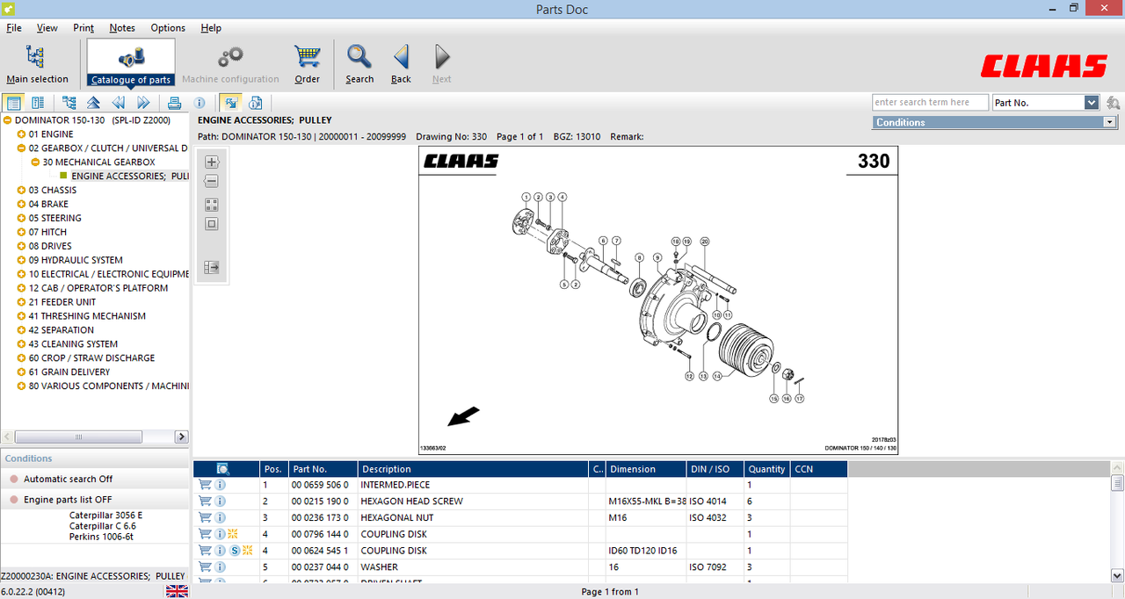
Task: Open the View menu
Action: pyautogui.click(x=47, y=27)
